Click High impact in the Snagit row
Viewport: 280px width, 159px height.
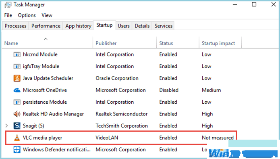pyautogui.click(x=207, y=126)
